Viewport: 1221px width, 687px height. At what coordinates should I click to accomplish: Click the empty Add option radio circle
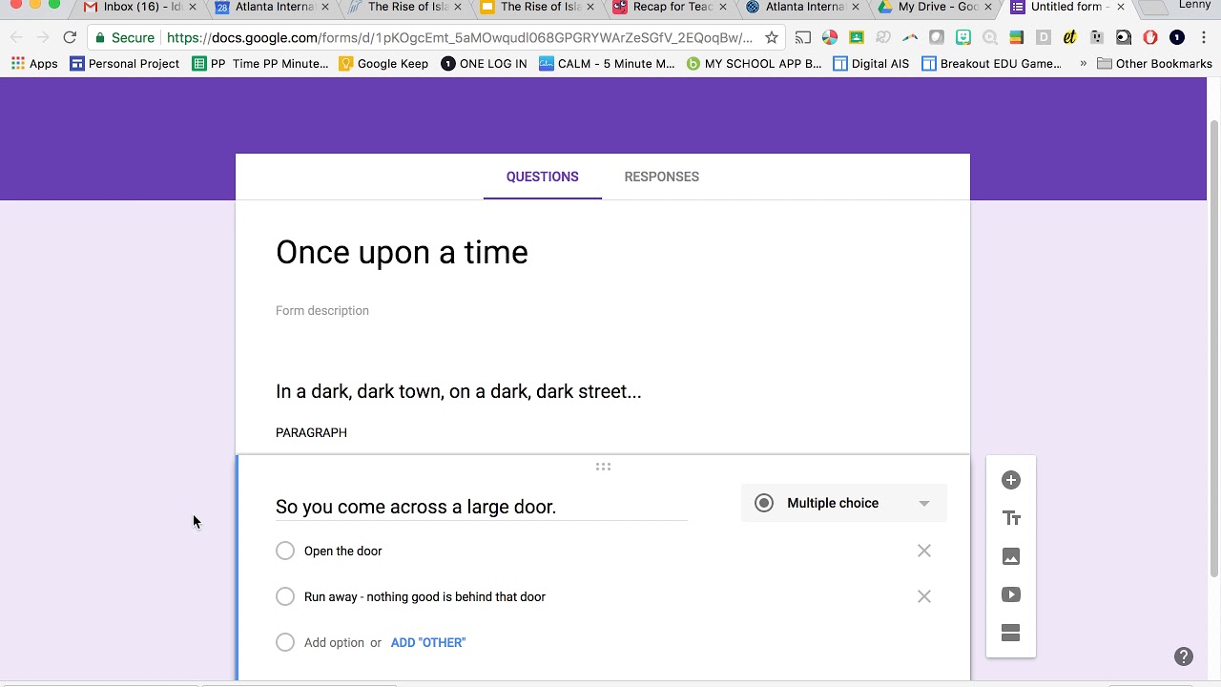click(x=285, y=642)
